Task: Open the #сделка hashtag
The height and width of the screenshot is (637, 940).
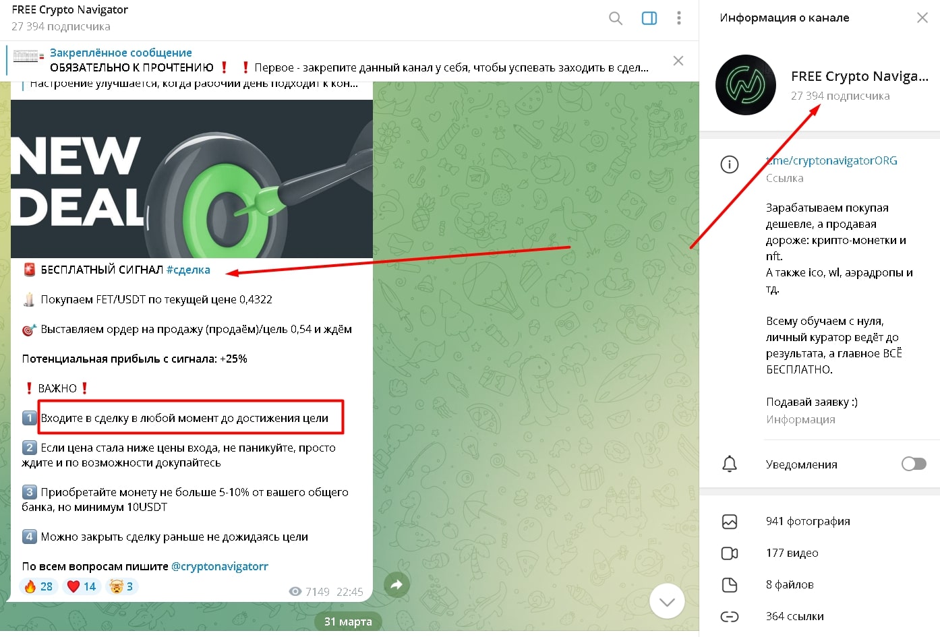Action: 188,270
